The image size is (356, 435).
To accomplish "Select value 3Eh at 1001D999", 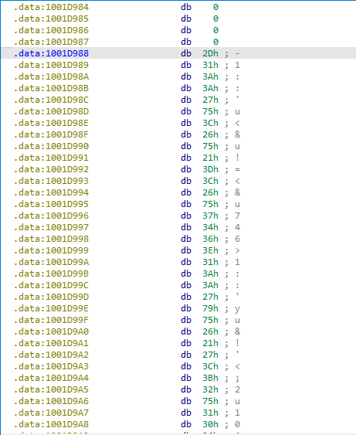I will point(210,250).
